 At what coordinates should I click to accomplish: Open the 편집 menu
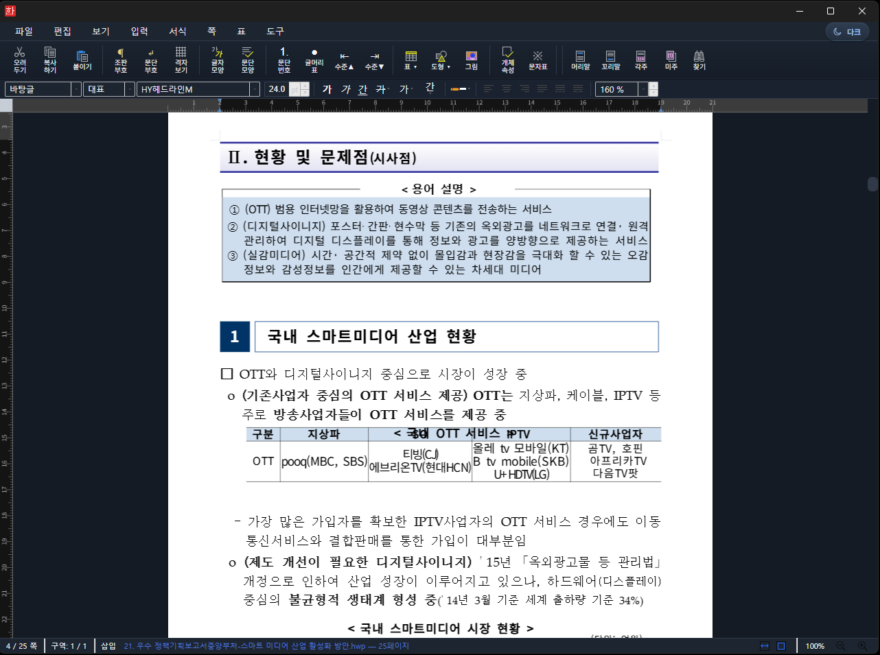coord(62,32)
